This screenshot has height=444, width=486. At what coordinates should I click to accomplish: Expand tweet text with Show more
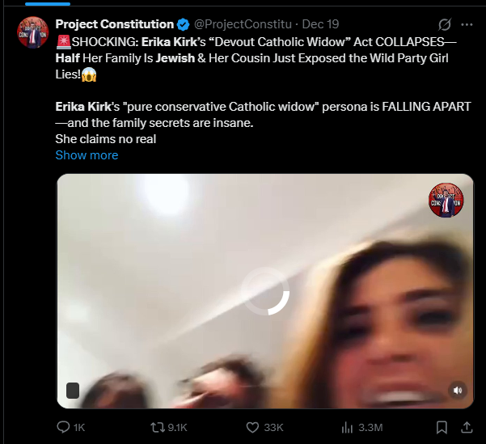pos(87,155)
